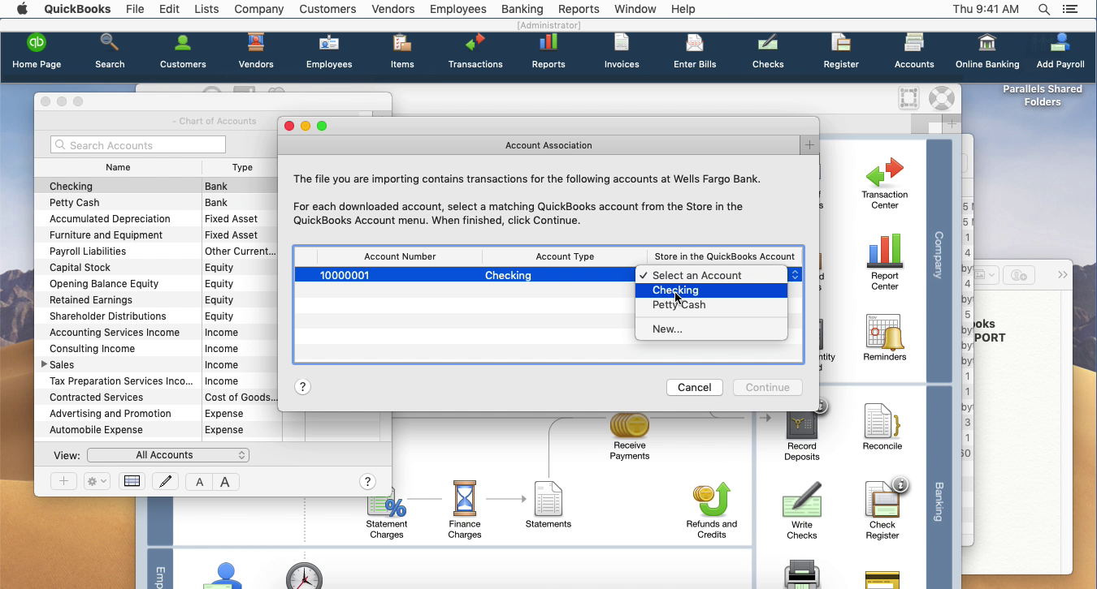
Task: Click the pencil edit icon in Chart of Accounts
Action: point(166,482)
